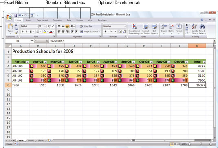Toggle Center horizontal alignment

[x=63, y=31]
